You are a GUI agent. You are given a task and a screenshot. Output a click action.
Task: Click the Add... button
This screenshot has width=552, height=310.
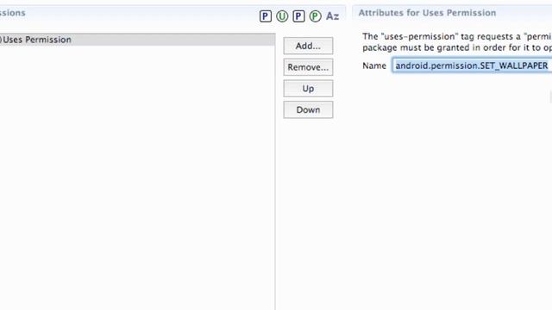(x=308, y=46)
